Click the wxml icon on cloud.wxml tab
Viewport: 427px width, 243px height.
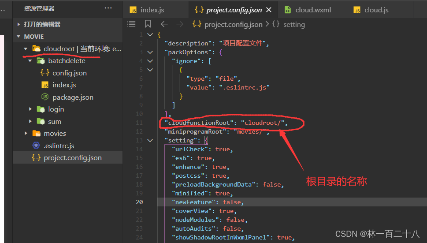(288, 10)
